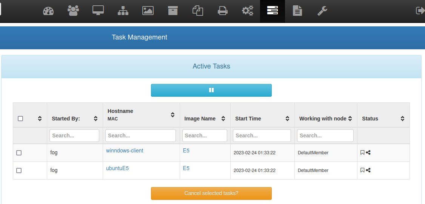This screenshot has width=425, height=204.
Task: Click the Started By search field
Action: [x=74, y=135]
